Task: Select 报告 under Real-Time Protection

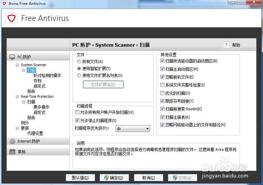Action: 31,118
